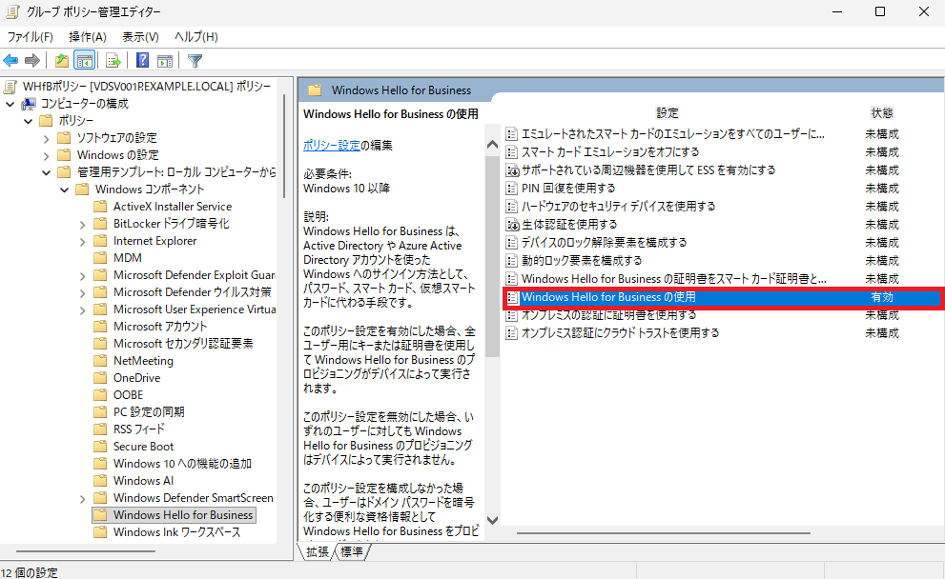Click the description pane scrollbar down arrow

tap(491, 520)
